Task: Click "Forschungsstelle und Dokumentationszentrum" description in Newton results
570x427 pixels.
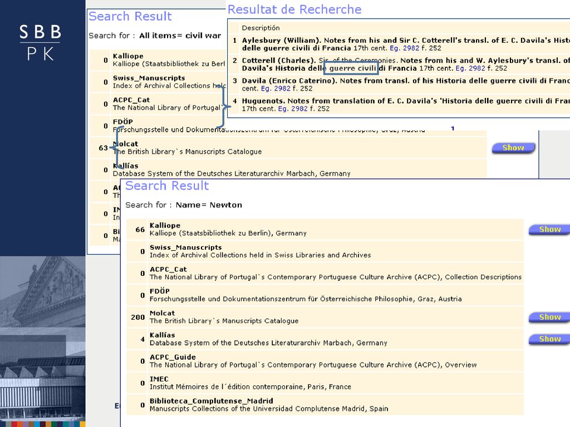Action: coord(306,299)
